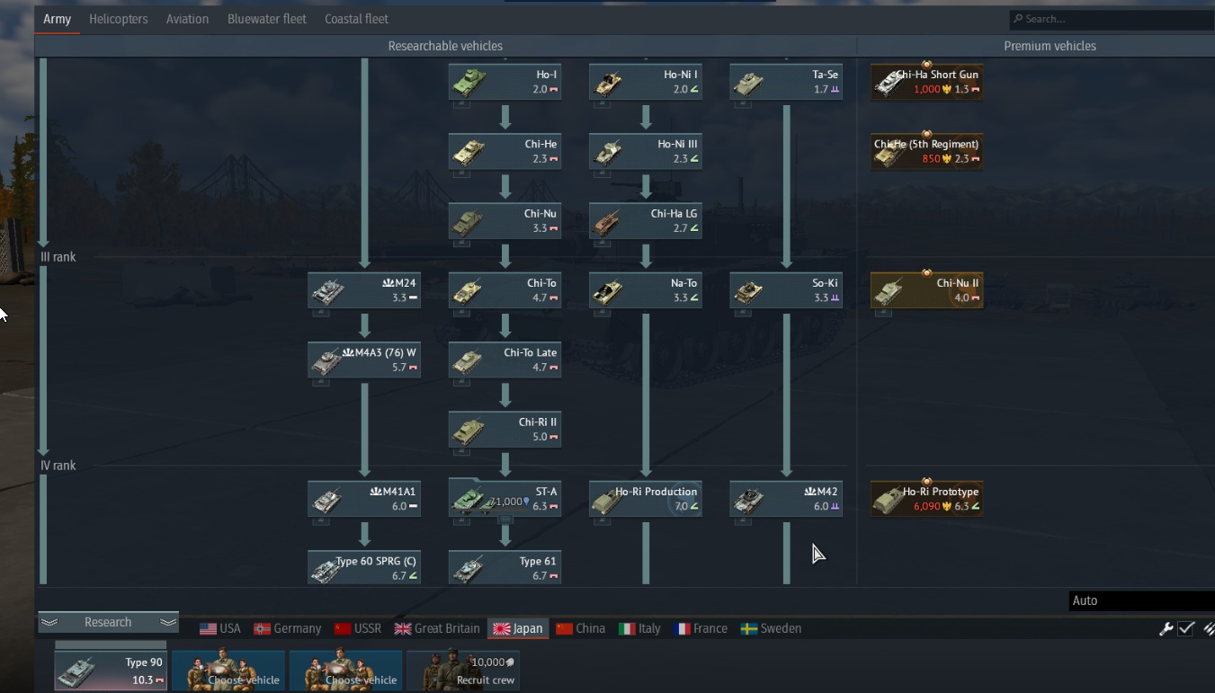Select the So-Ki anti-air vehicle
This screenshot has height=693, width=1215.
click(786, 290)
